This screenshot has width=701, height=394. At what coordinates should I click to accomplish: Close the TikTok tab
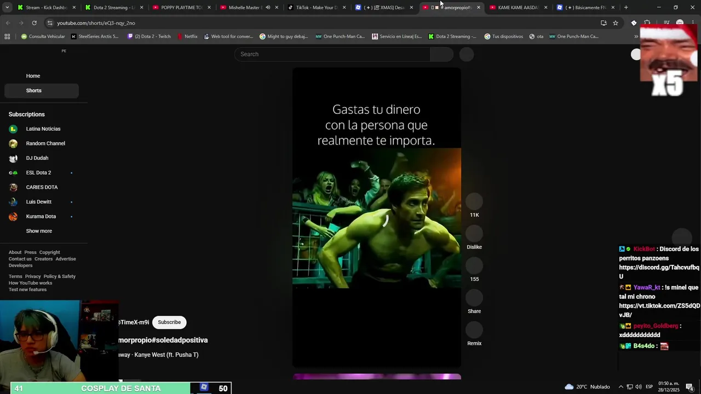pyautogui.click(x=343, y=8)
